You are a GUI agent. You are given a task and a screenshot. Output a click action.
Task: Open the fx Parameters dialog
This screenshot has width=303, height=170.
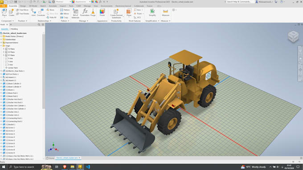click(x=85, y=13)
